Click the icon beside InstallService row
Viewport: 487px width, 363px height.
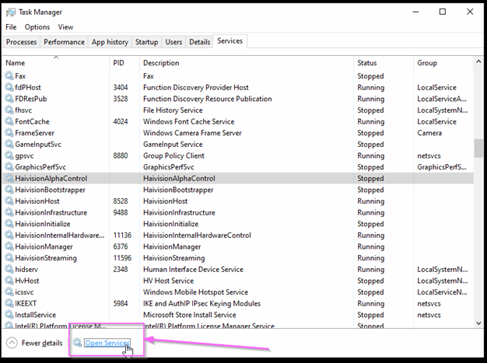tap(9, 315)
